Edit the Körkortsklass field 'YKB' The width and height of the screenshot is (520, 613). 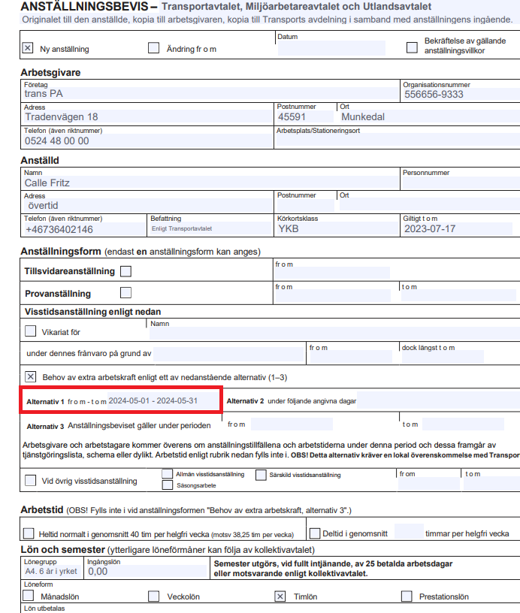[337, 228]
